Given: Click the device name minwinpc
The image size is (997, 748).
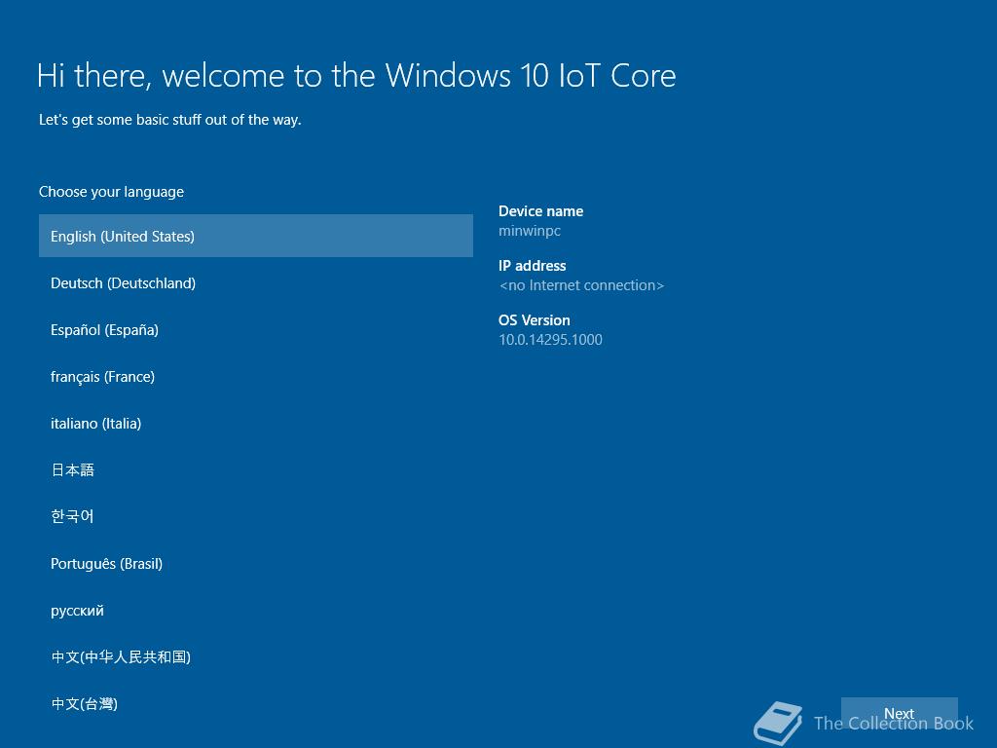Looking at the screenshot, I should (530, 231).
